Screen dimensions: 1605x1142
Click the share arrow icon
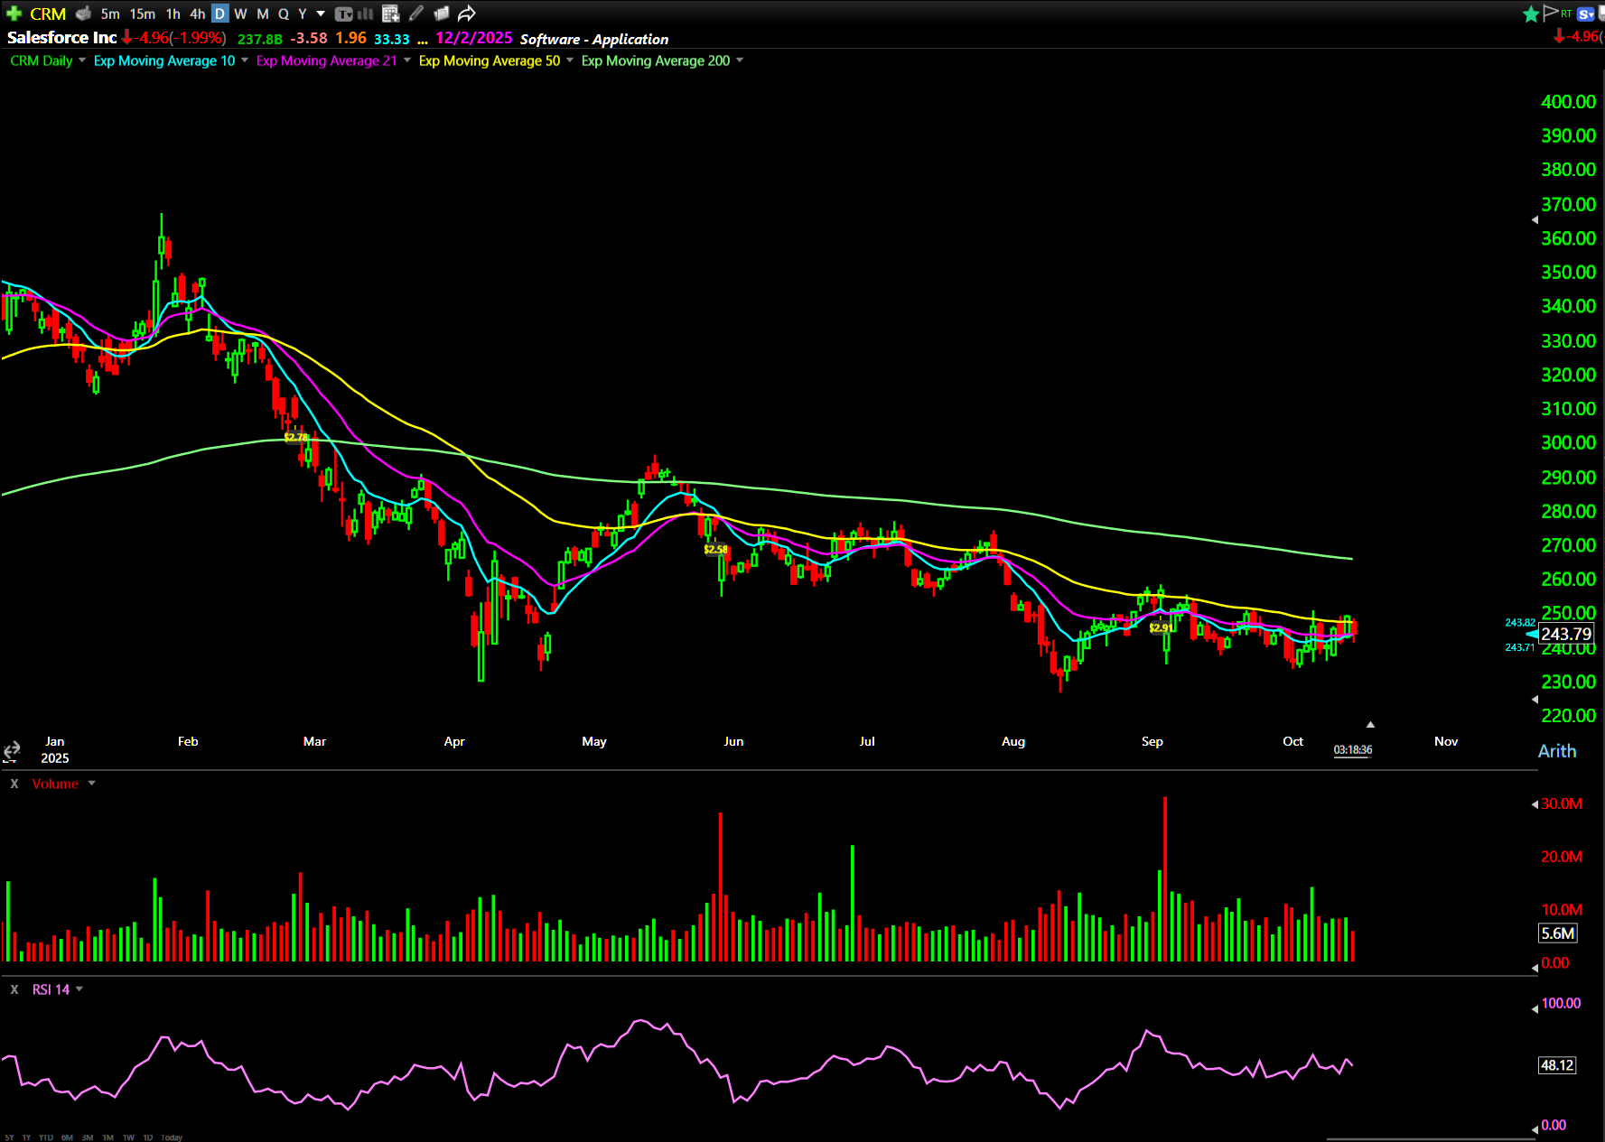pos(466,14)
